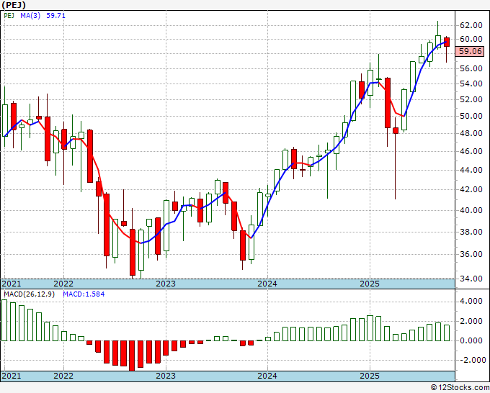The width and height of the screenshot is (490, 393).
Task: Click the -2.000 MACD axis label
Action: pos(471,360)
